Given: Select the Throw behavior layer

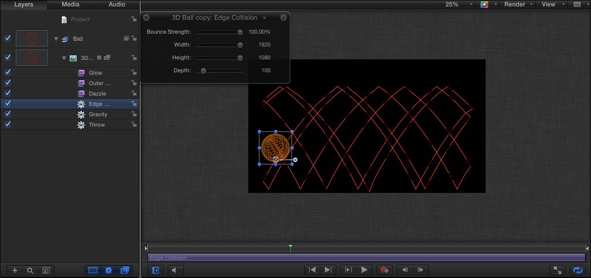Looking at the screenshot, I should tap(97, 125).
